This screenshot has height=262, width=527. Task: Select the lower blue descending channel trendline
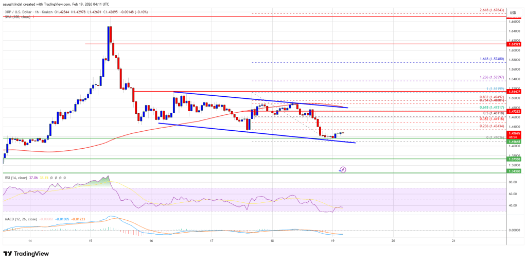[x=257, y=133]
